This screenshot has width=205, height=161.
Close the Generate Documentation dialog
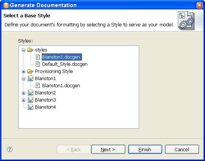199,5
